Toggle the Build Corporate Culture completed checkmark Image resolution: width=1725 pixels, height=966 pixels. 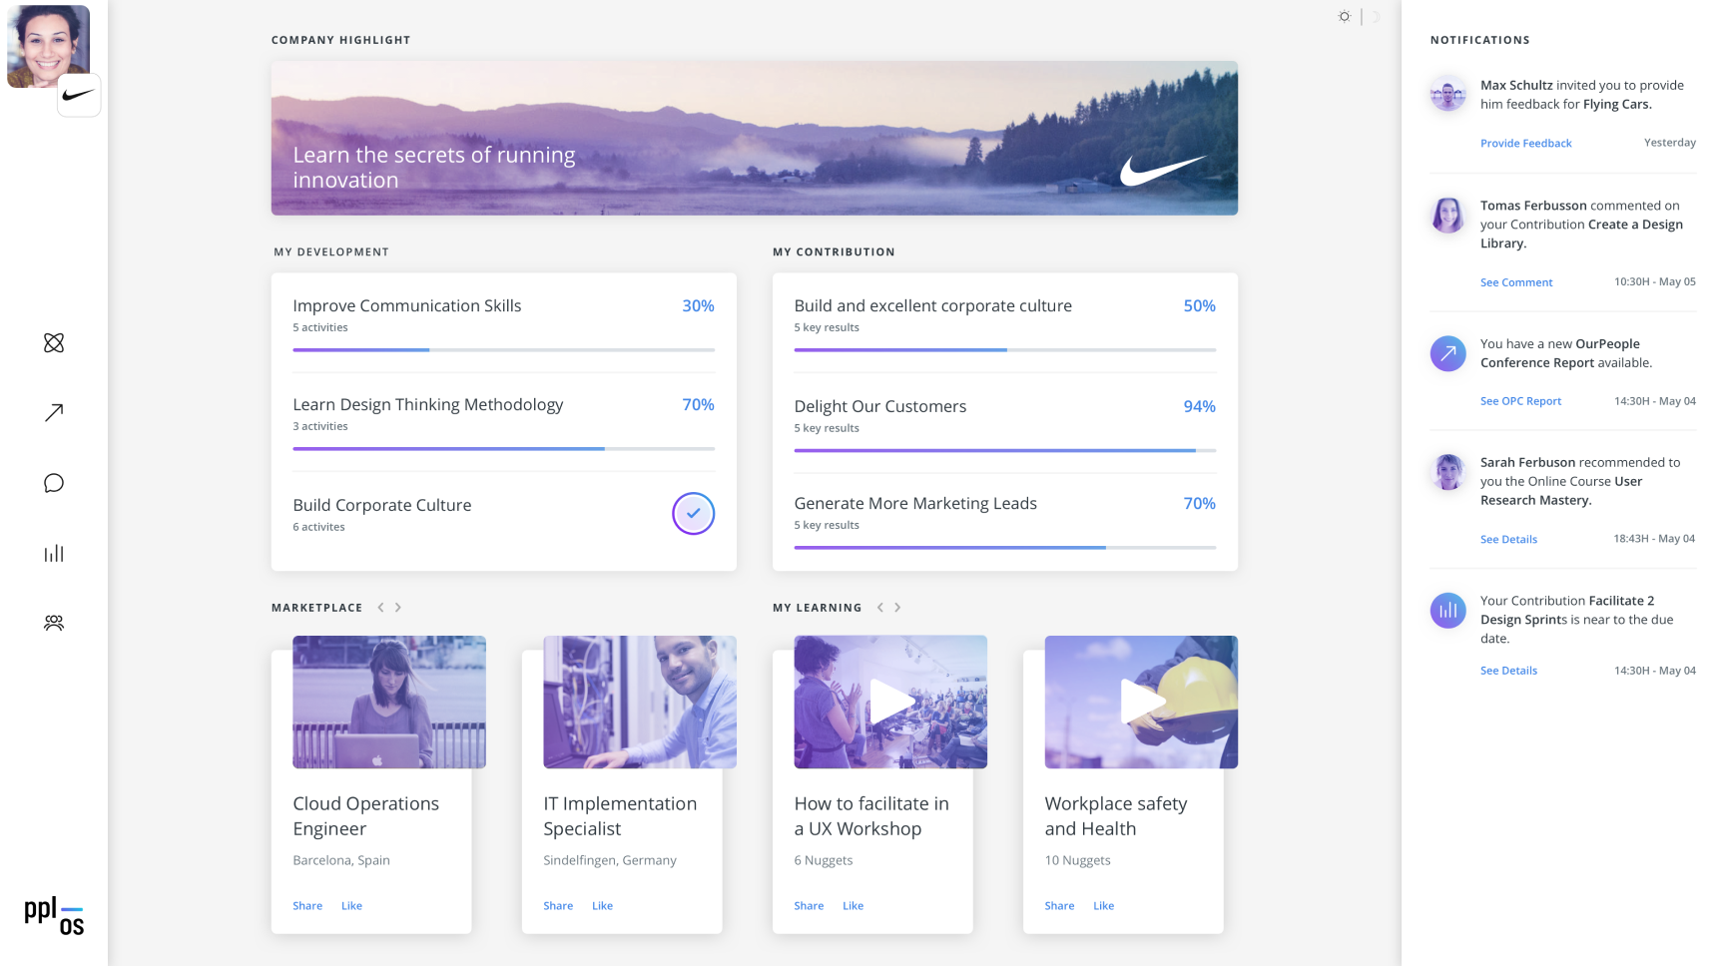pyautogui.click(x=693, y=514)
